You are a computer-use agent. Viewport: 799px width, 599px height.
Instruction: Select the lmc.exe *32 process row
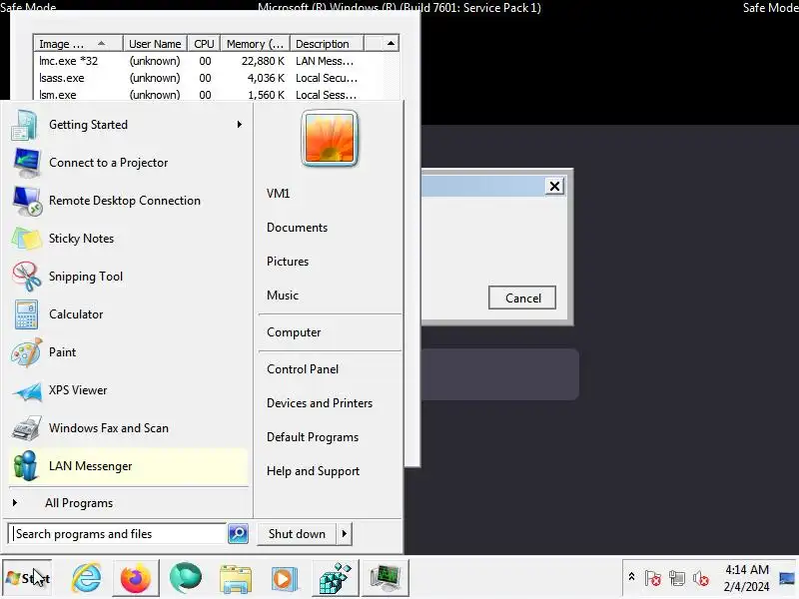pyautogui.click(x=209, y=61)
